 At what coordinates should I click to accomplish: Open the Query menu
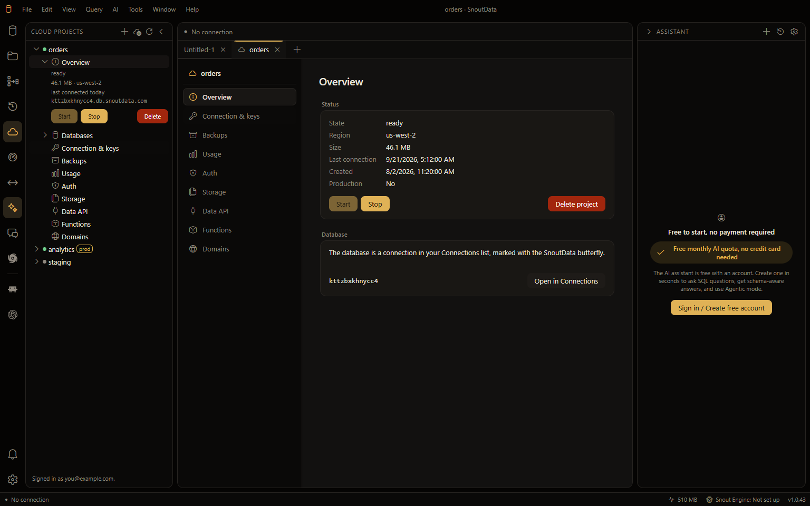click(x=94, y=9)
